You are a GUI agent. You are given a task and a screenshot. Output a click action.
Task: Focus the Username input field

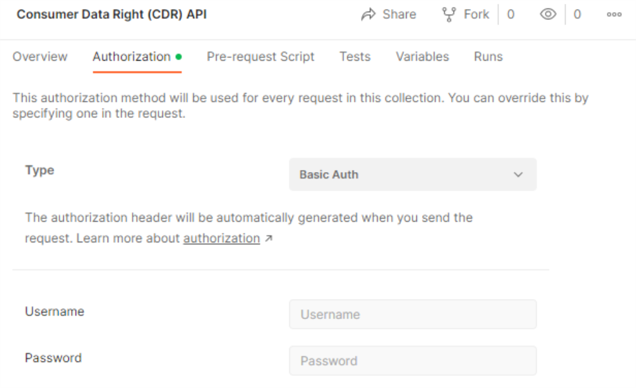point(412,314)
